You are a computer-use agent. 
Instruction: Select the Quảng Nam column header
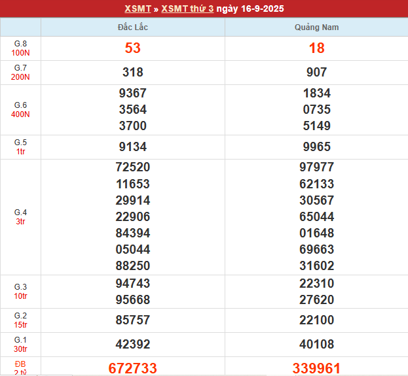(317, 27)
